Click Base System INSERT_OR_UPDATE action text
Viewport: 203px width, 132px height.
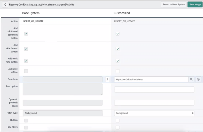pos(33,21)
